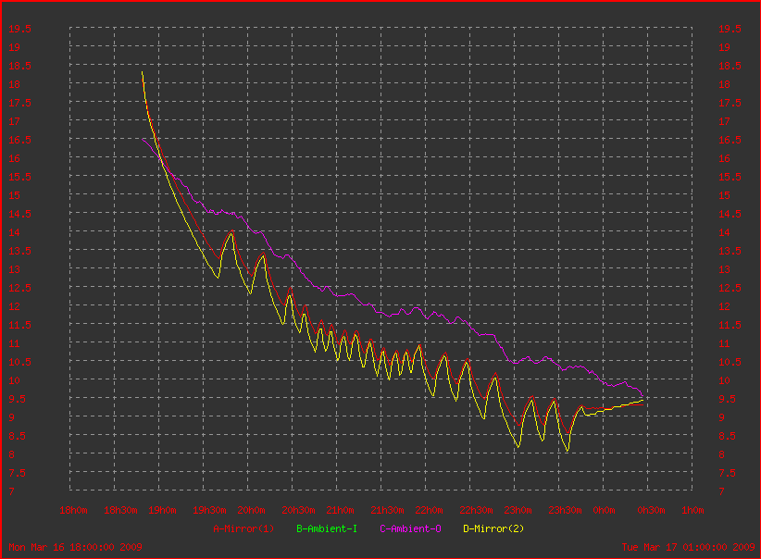The image size is (761, 559).
Task: Click the B-Ambient-I legend label
Action: [327, 528]
